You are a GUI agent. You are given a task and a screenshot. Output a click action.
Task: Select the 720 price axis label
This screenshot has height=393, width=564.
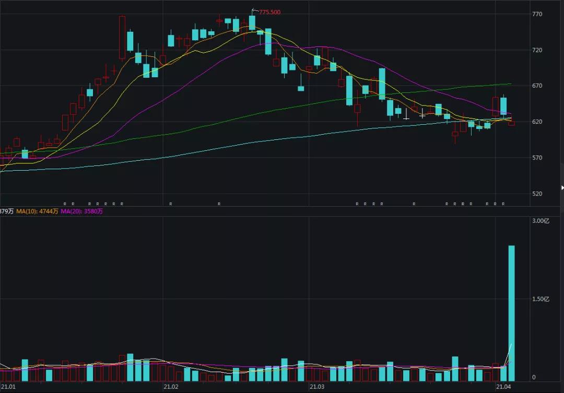click(537, 50)
